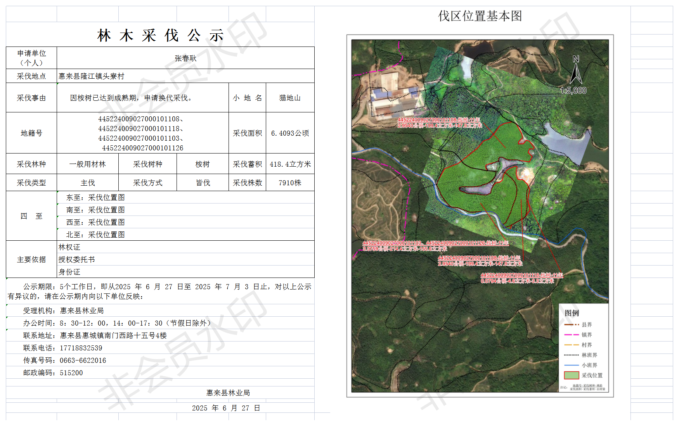Select the cell 惠来县隆江镇头寮村

pyautogui.click(x=185, y=76)
